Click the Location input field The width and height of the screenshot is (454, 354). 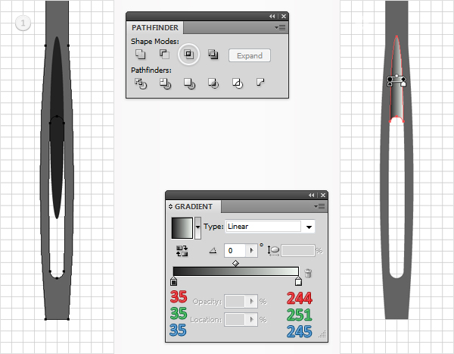235,319
